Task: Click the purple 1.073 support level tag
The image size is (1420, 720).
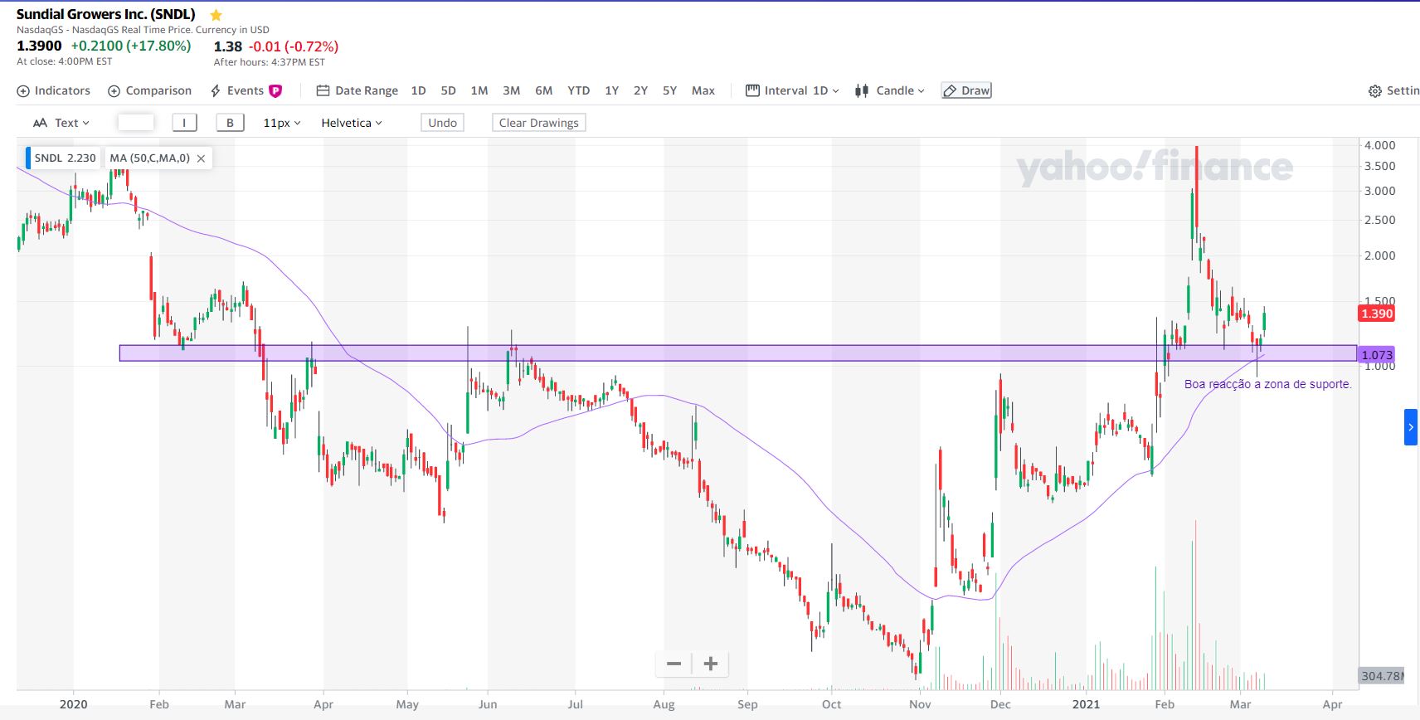Action: (1377, 355)
